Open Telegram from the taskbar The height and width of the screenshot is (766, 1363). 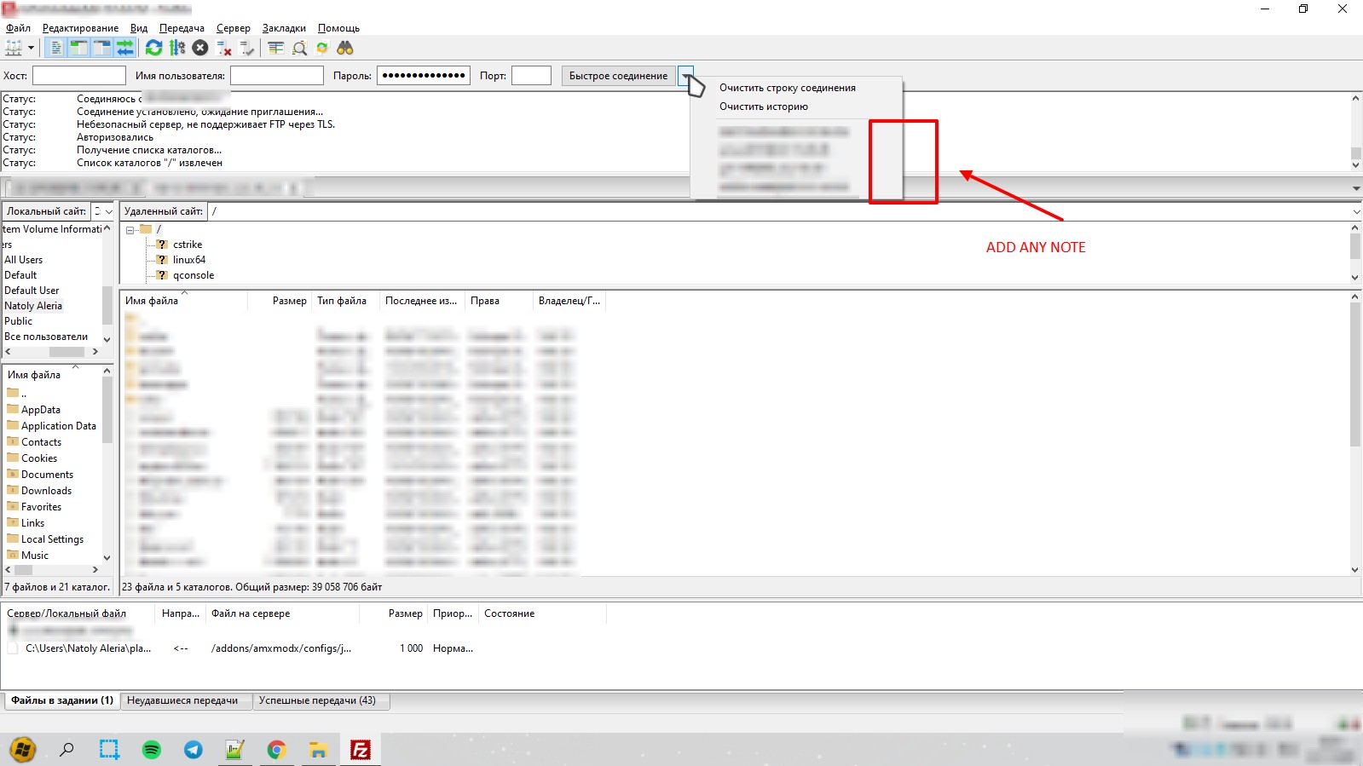(x=193, y=750)
